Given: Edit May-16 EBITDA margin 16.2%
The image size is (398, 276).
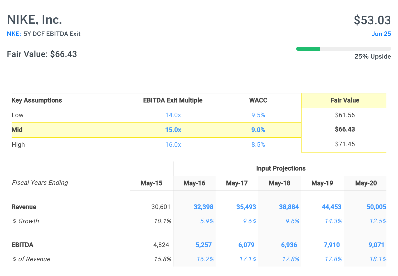Looking at the screenshot, I should 205,259.
